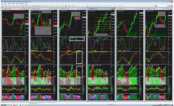Switch timeframe to M5

pyautogui.click(x=104, y=6)
